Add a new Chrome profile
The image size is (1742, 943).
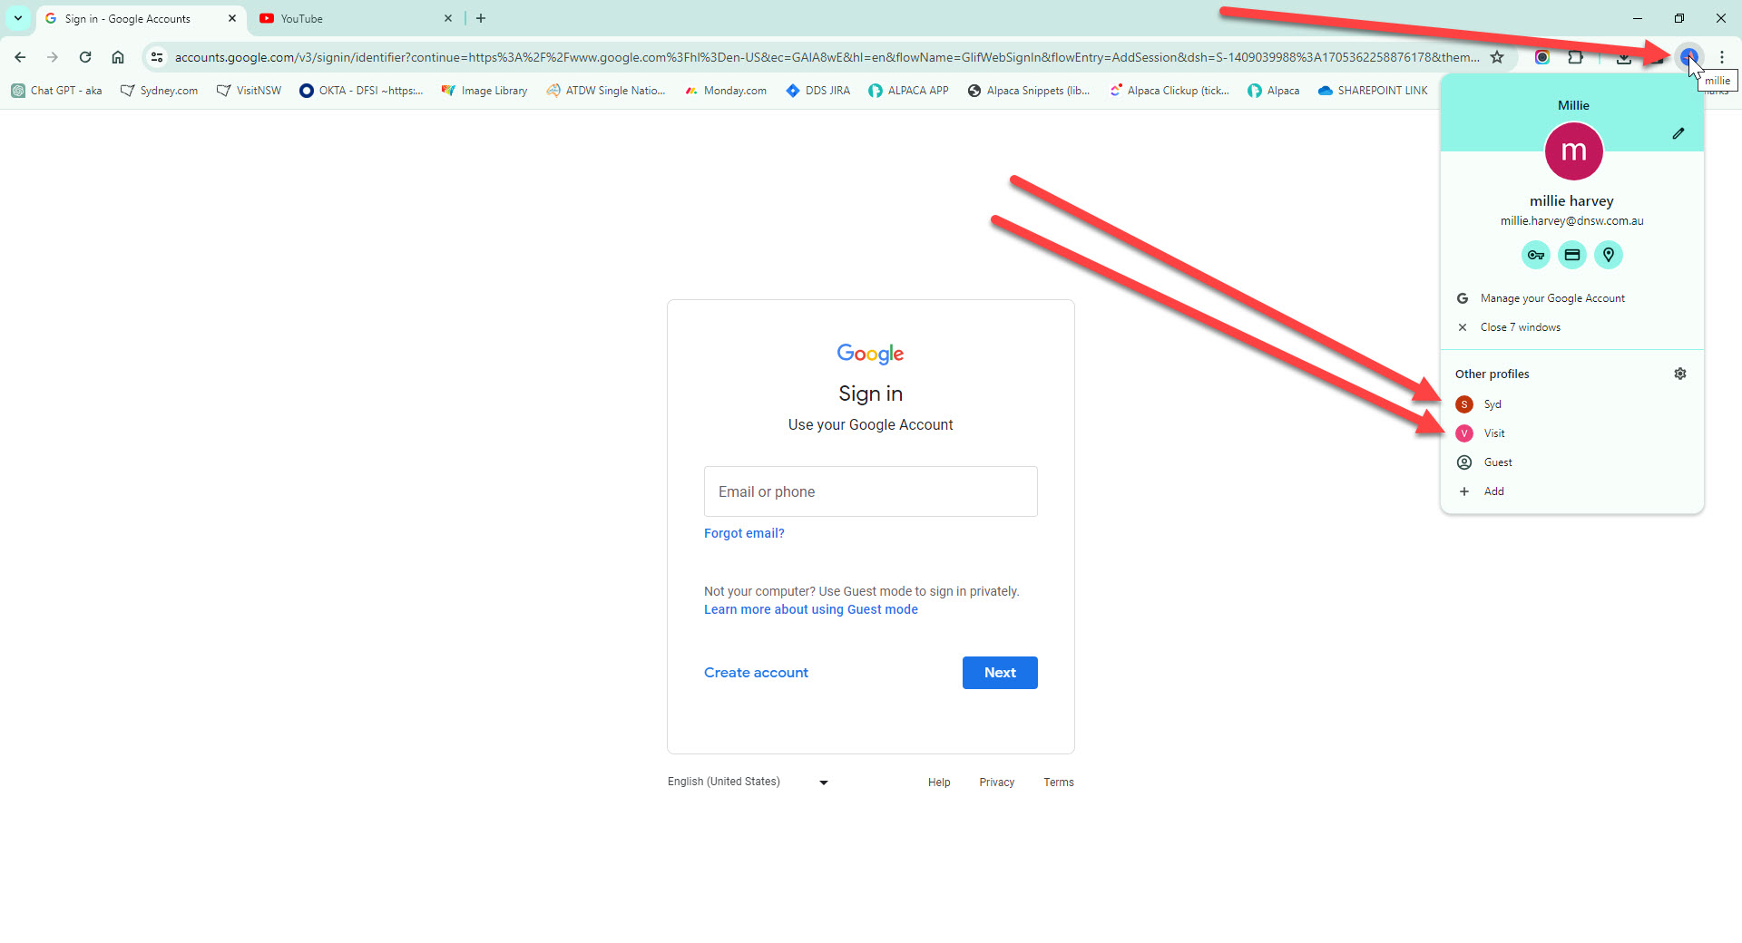point(1572,491)
